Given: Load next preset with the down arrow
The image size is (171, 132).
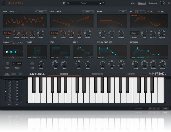Looking at the screenshot, I should tap(103, 3).
